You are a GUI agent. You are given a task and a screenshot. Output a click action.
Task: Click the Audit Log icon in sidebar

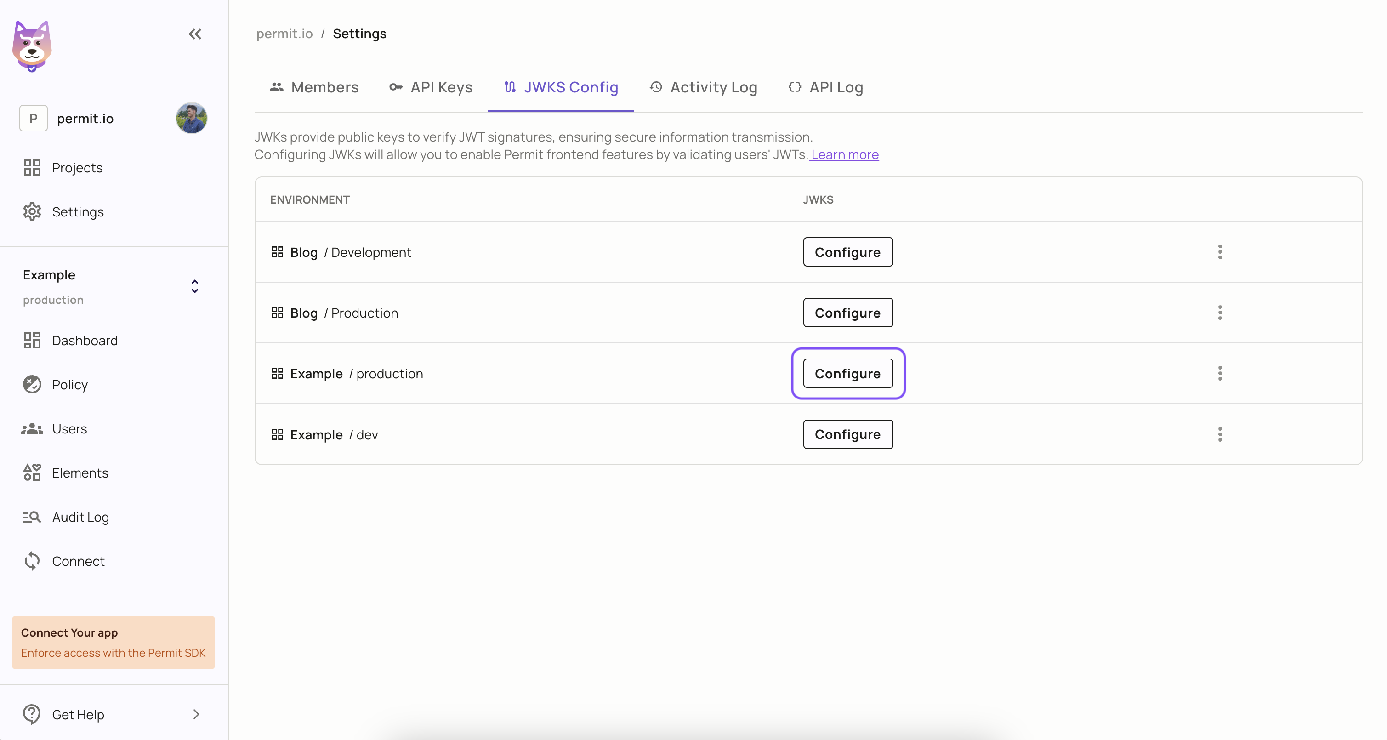pyautogui.click(x=32, y=516)
